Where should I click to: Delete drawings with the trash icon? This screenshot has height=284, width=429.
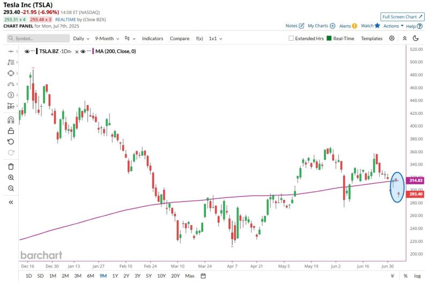pos(11,167)
